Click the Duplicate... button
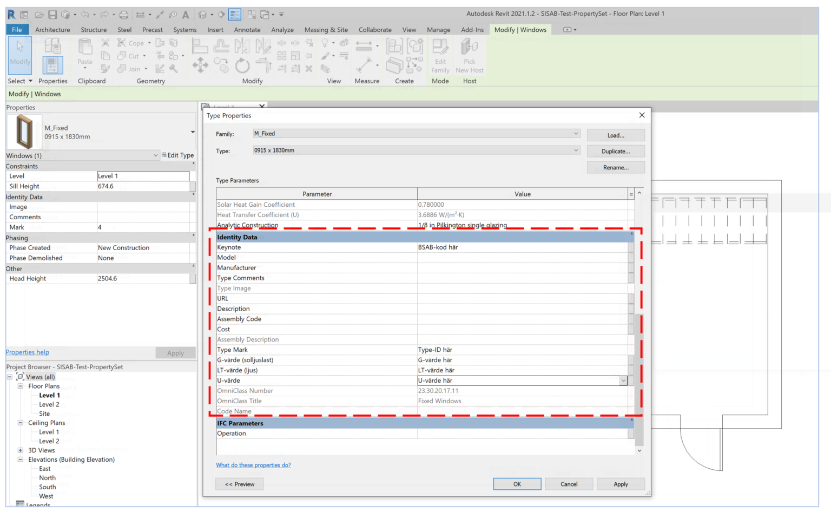This screenshot has width=831, height=518. (x=616, y=152)
